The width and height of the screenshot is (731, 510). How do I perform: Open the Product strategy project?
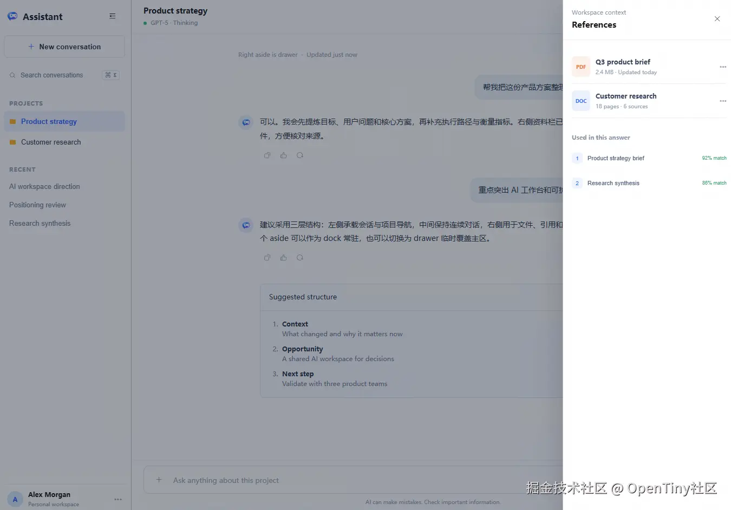64,121
